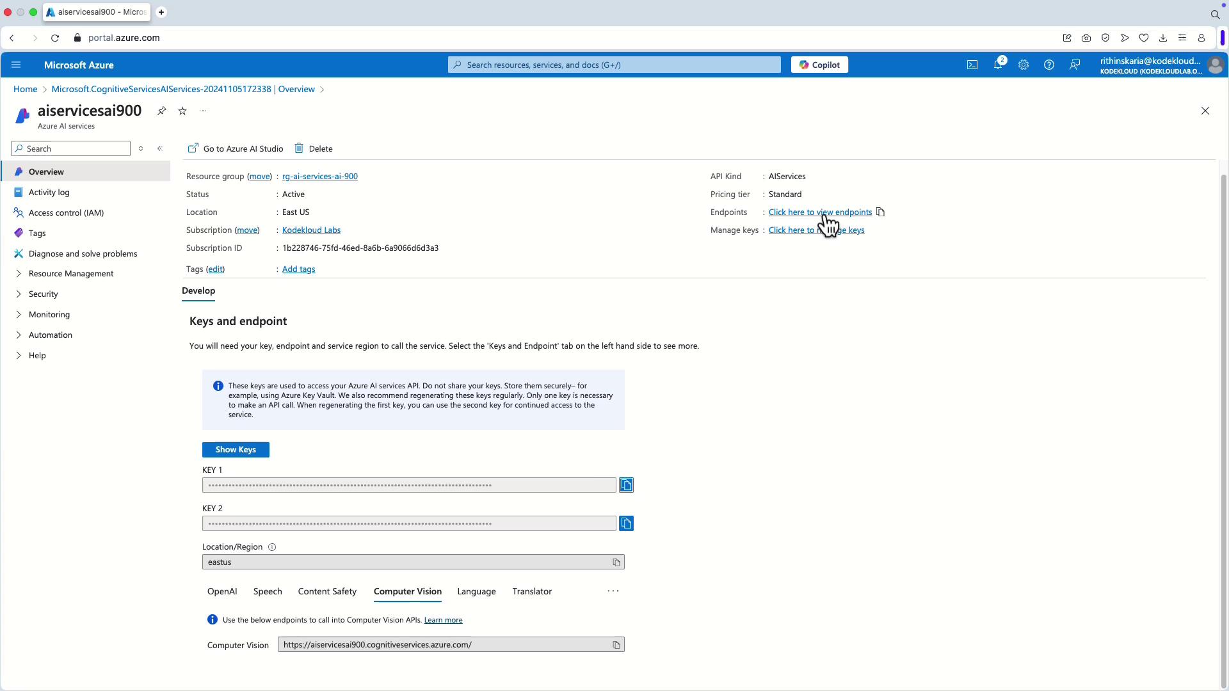Select the Speech endpoint tab

point(267,591)
